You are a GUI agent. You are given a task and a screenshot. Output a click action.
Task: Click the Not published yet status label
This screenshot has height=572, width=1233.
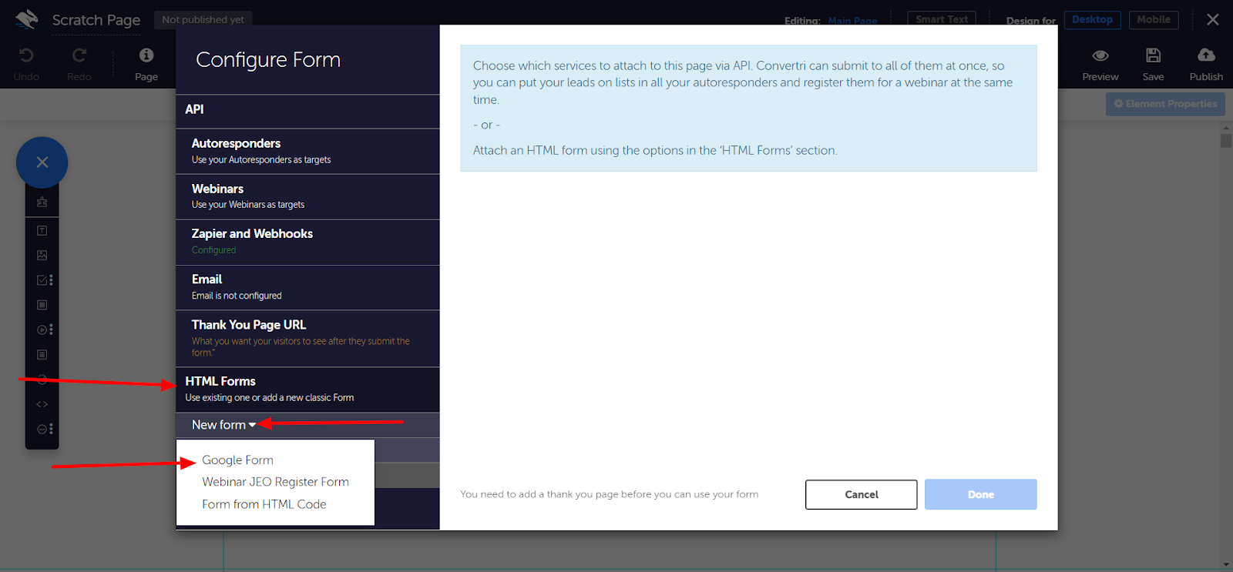click(x=203, y=19)
